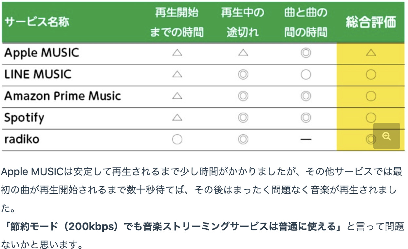Click the dash in radiko's 曲と曲の間の時間 cell
The image size is (408, 249).
pos(306,140)
